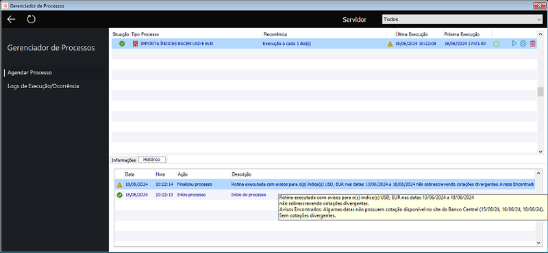Click next execution 18/06/2024 17:01:00
This screenshot has height=253, width=548.
pos(465,44)
